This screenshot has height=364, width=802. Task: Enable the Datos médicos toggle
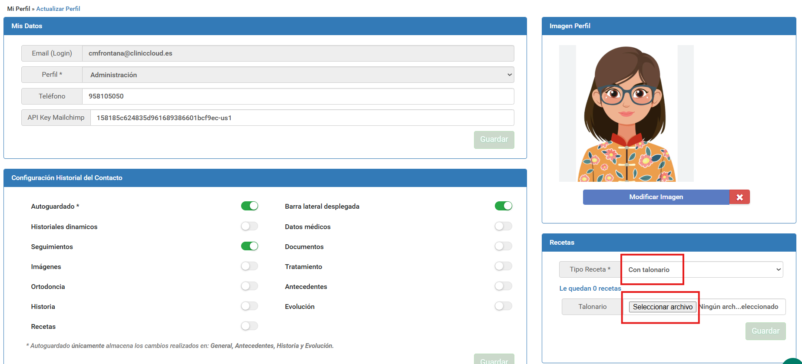pos(503,226)
